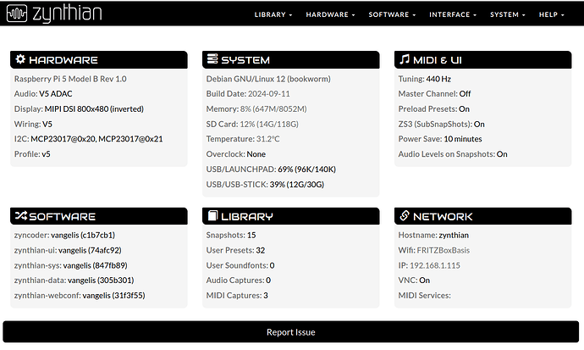Open zyncoder vangelis (c1b7cb1) link

[x=83, y=235]
